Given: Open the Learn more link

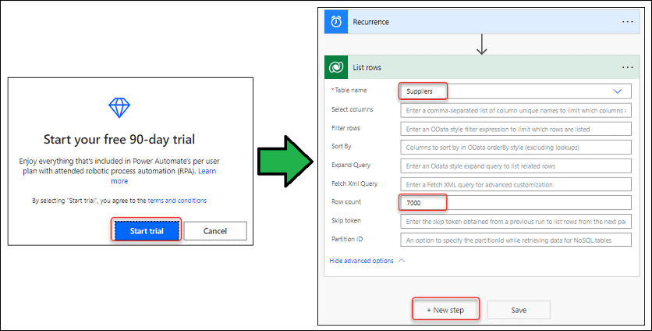Looking at the screenshot, I should click(x=164, y=176).
